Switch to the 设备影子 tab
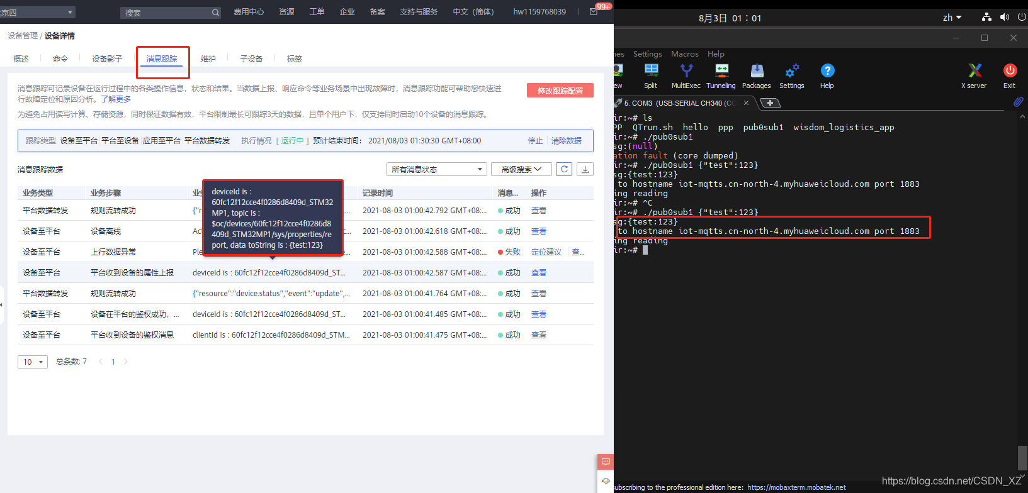Image resolution: width=1028 pixels, height=493 pixels. pyautogui.click(x=107, y=58)
